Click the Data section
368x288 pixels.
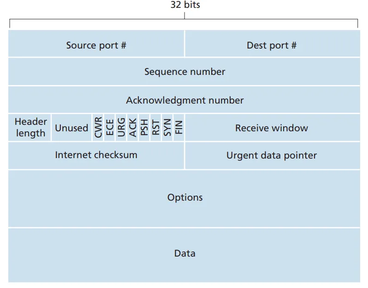[x=184, y=253]
